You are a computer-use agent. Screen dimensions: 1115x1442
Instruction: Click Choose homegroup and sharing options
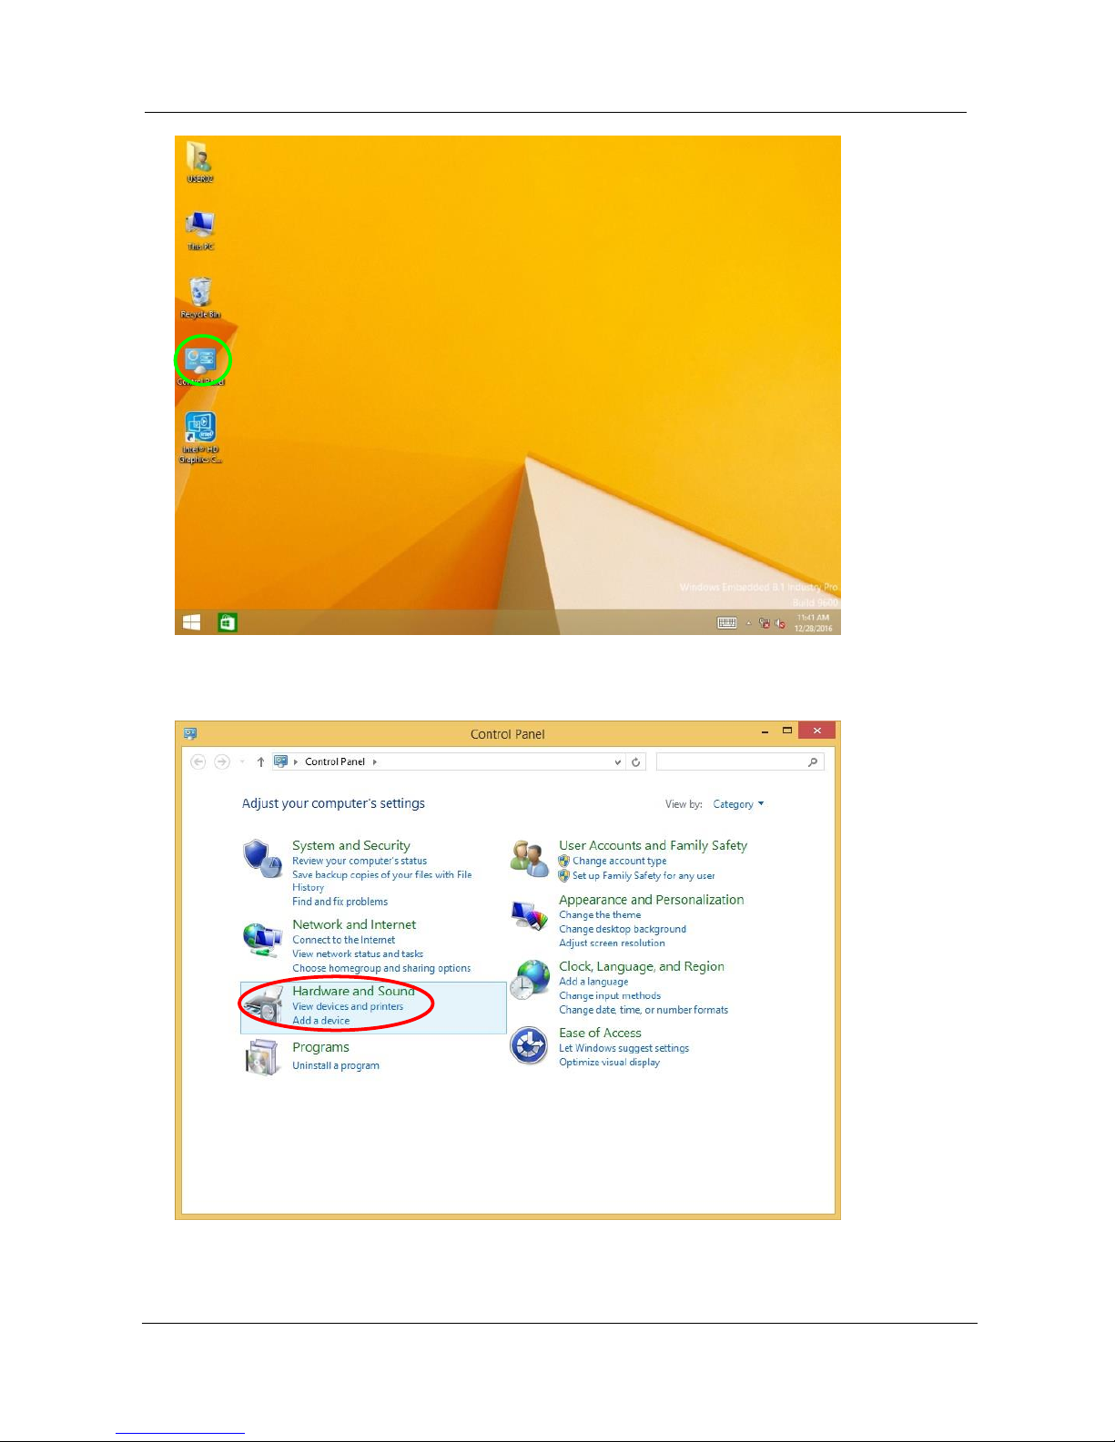point(381,968)
